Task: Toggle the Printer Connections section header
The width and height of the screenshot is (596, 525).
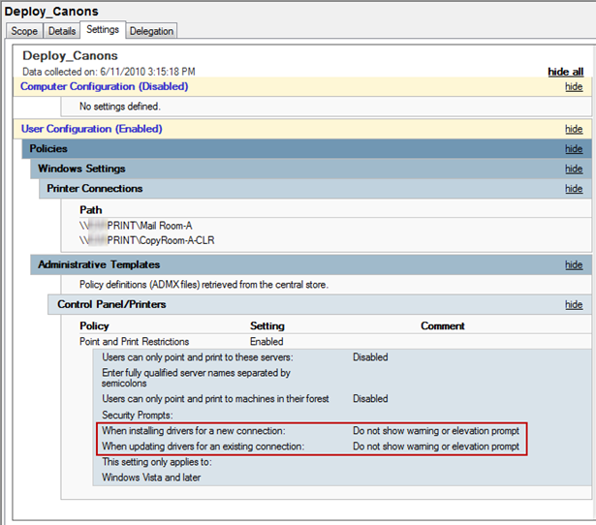Action: [x=95, y=189]
